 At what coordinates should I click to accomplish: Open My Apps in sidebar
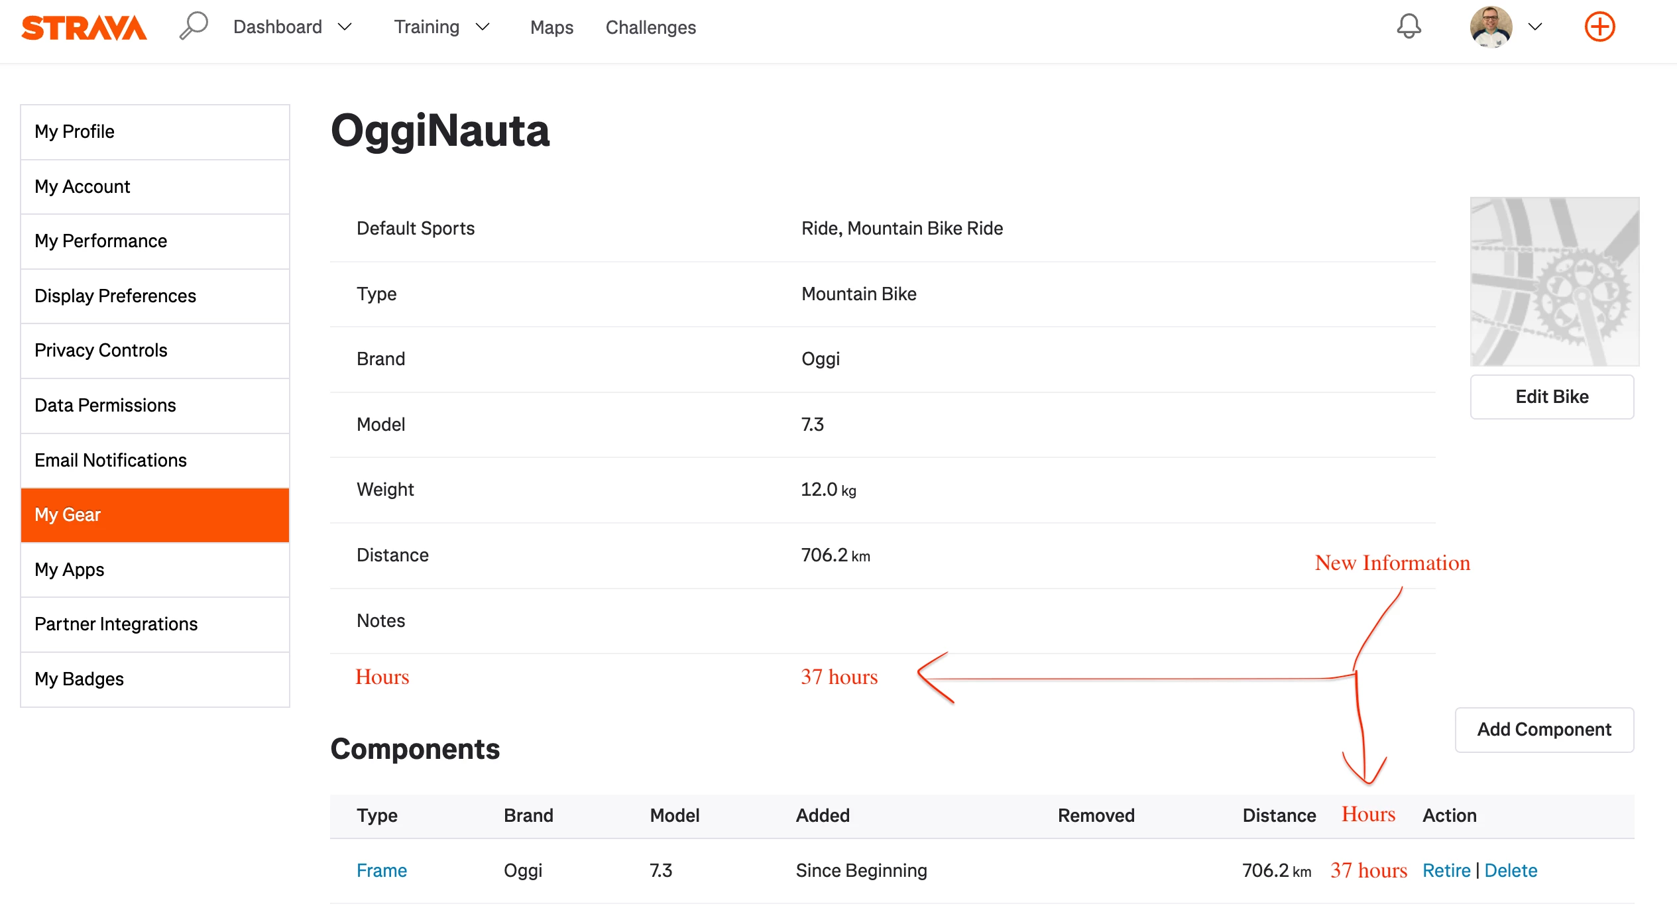coord(155,570)
